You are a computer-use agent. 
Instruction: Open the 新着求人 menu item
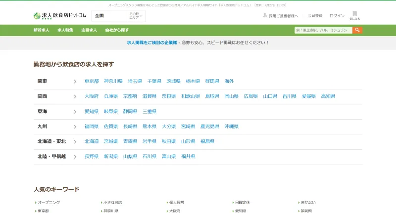coord(42,30)
